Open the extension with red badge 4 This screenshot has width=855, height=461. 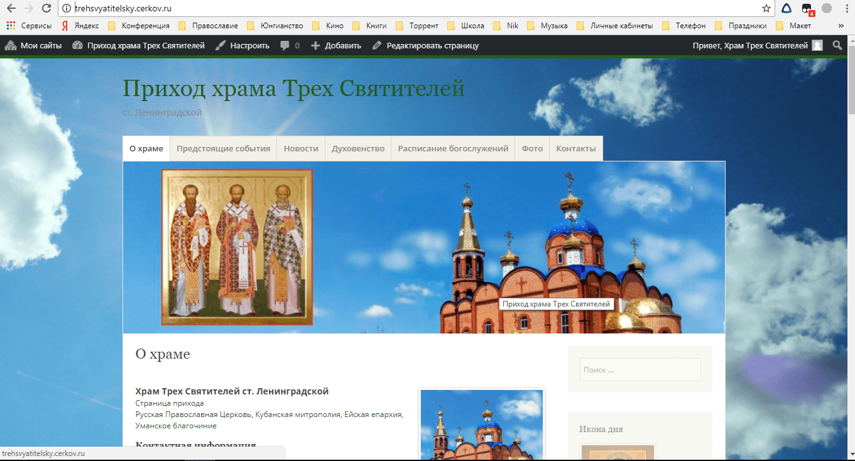807,9
